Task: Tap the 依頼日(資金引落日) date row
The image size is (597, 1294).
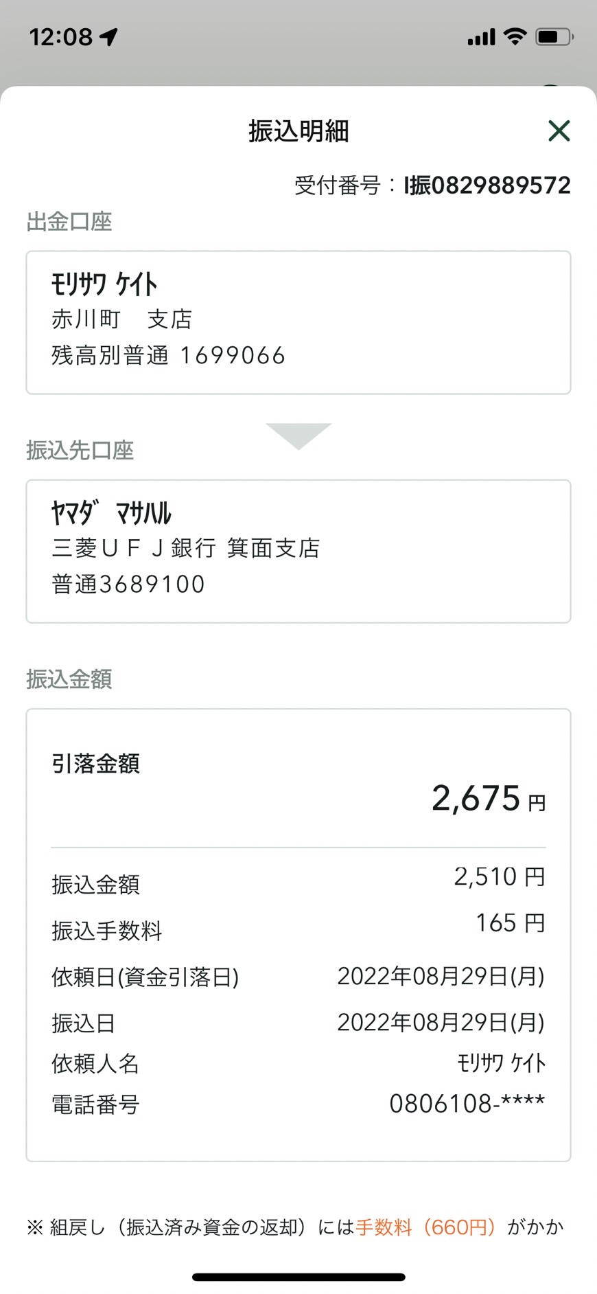Action: [298, 977]
